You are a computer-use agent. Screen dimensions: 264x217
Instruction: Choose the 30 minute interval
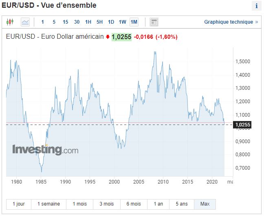pos(77,22)
